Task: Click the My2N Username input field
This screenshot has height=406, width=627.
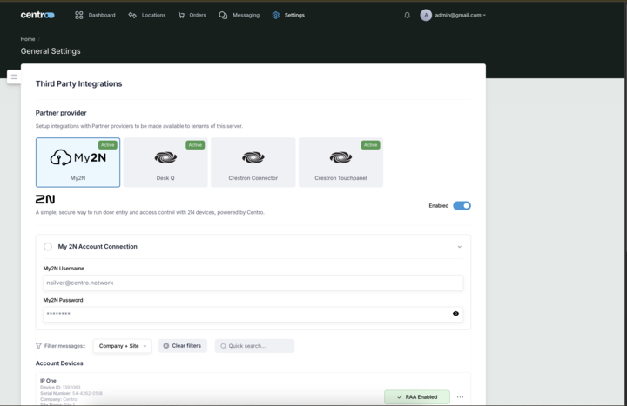Action: click(253, 283)
